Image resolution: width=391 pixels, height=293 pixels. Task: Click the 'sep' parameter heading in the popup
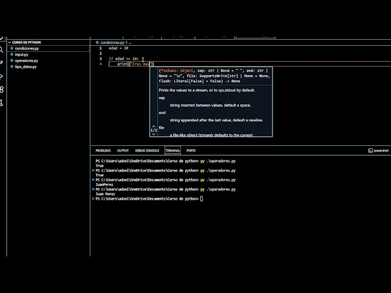(162, 98)
